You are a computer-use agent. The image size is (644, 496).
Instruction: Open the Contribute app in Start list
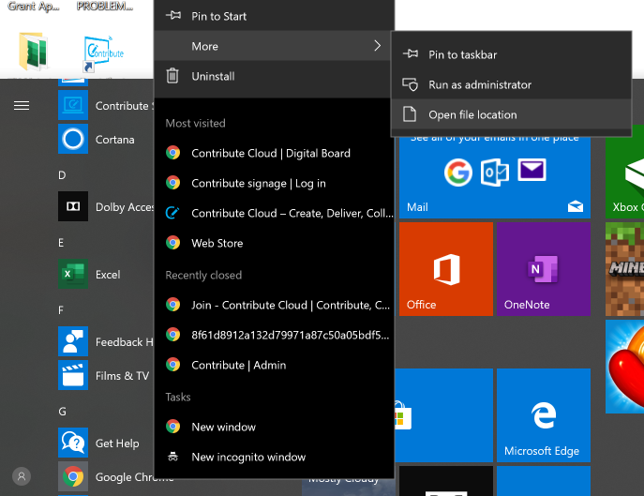(x=106, y=106)
